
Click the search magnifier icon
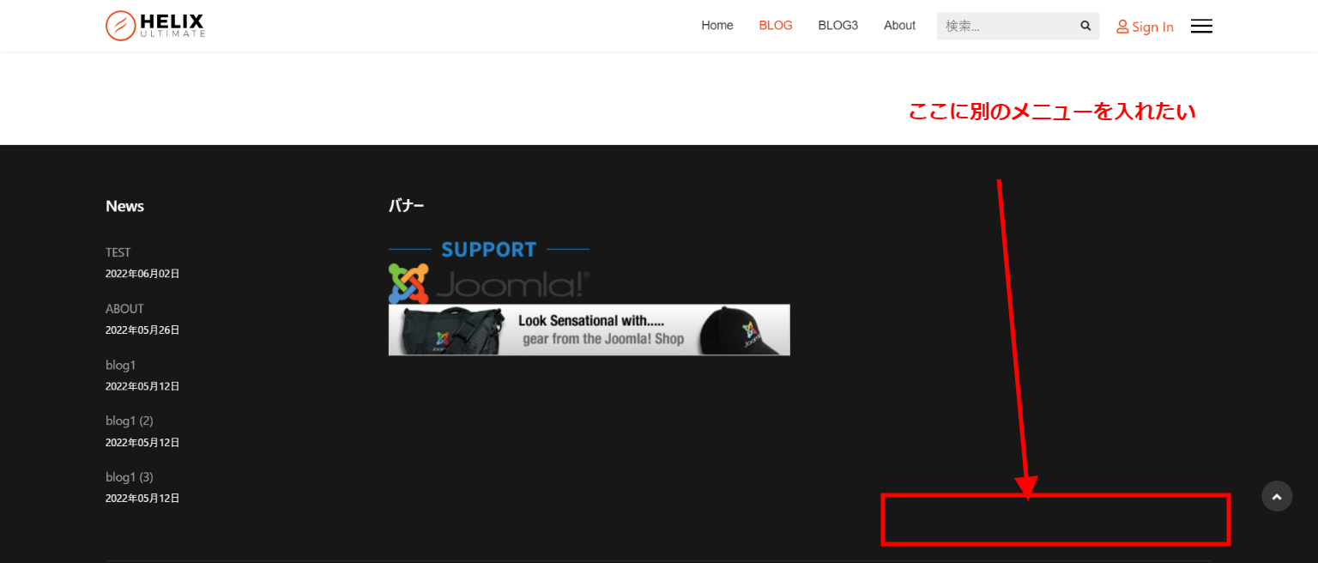pos(1085,26)
